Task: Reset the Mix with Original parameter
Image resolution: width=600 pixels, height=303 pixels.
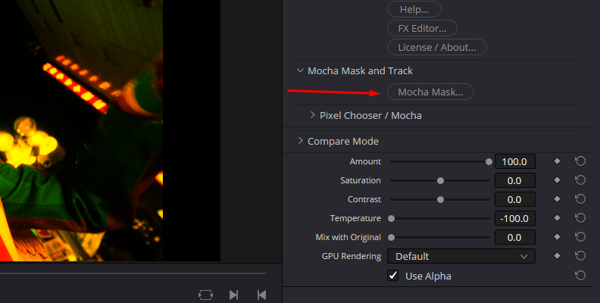Action: click(x=580, y=237)
